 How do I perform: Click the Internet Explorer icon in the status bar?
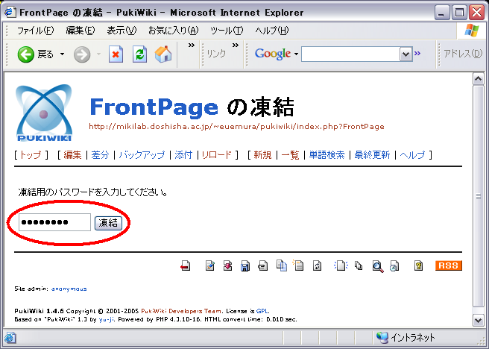10,337
